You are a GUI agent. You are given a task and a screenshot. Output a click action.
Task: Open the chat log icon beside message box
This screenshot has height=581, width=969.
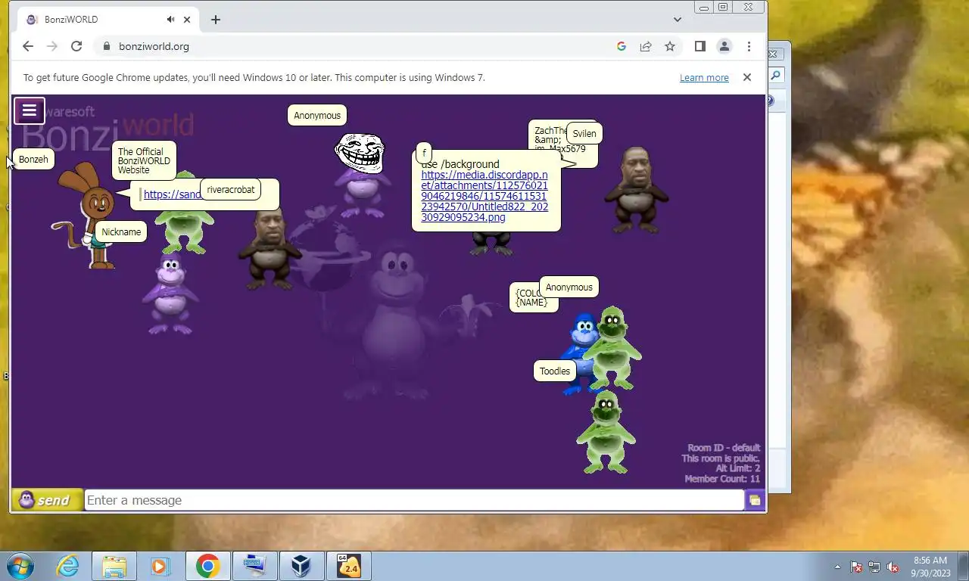pos(755,500)
